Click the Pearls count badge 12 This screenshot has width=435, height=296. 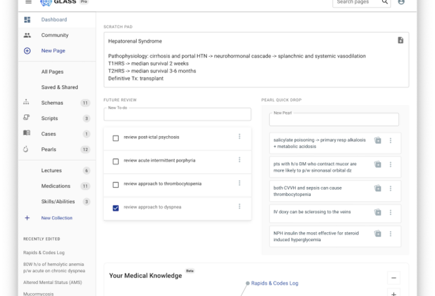pyautogui.click(x=85, y=149)
